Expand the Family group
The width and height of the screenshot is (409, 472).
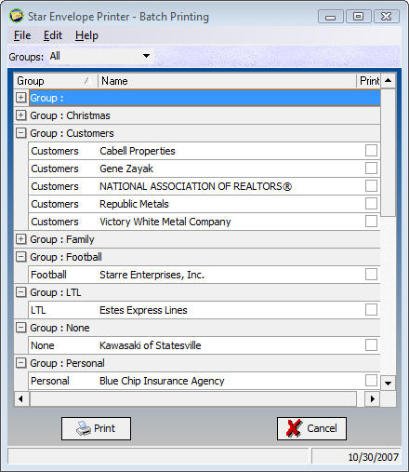[20, 239]
